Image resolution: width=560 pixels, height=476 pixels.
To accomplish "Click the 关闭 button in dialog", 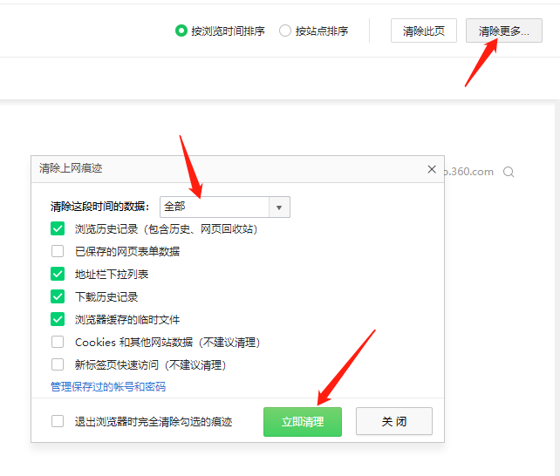I will 393,421.
